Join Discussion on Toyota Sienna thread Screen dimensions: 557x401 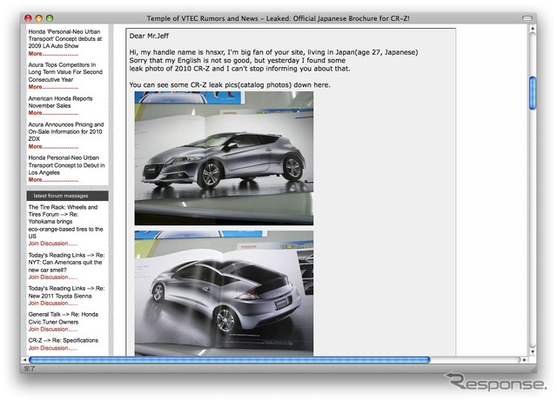click(x=53, y=303)
